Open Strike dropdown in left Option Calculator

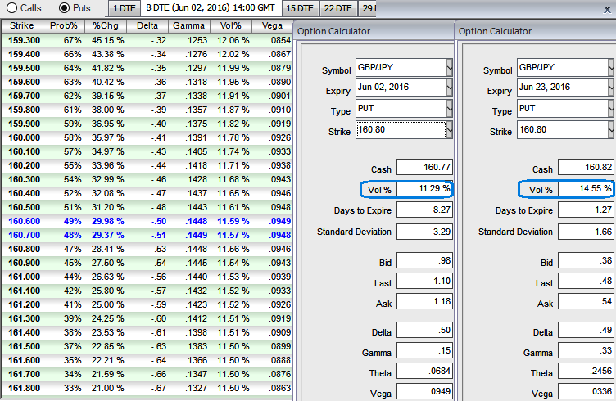pyautogui.click(x=450, y=129)
